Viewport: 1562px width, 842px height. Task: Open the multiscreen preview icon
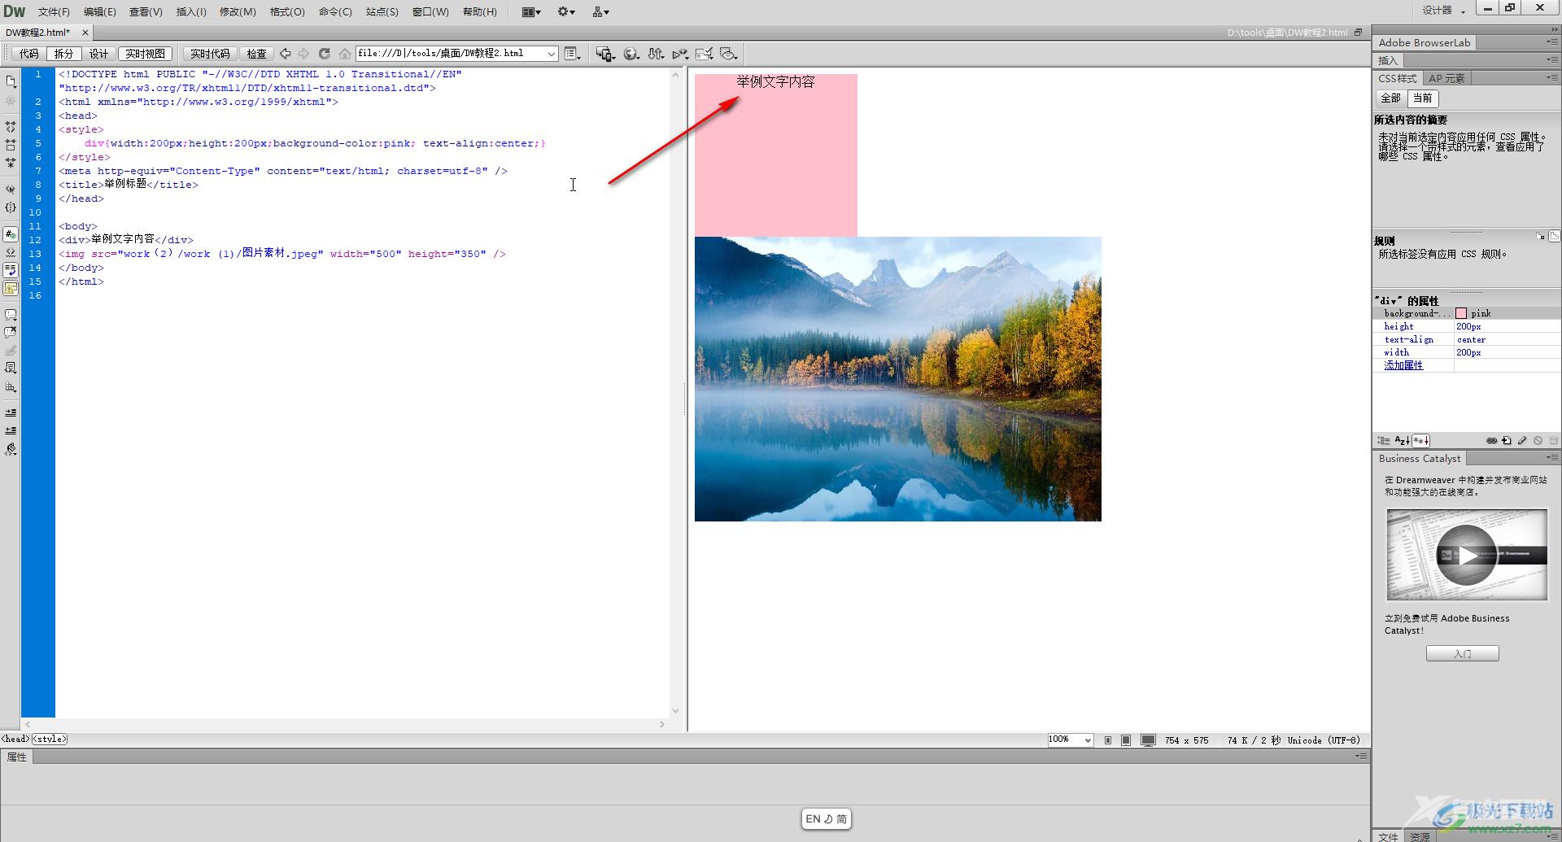605,54
